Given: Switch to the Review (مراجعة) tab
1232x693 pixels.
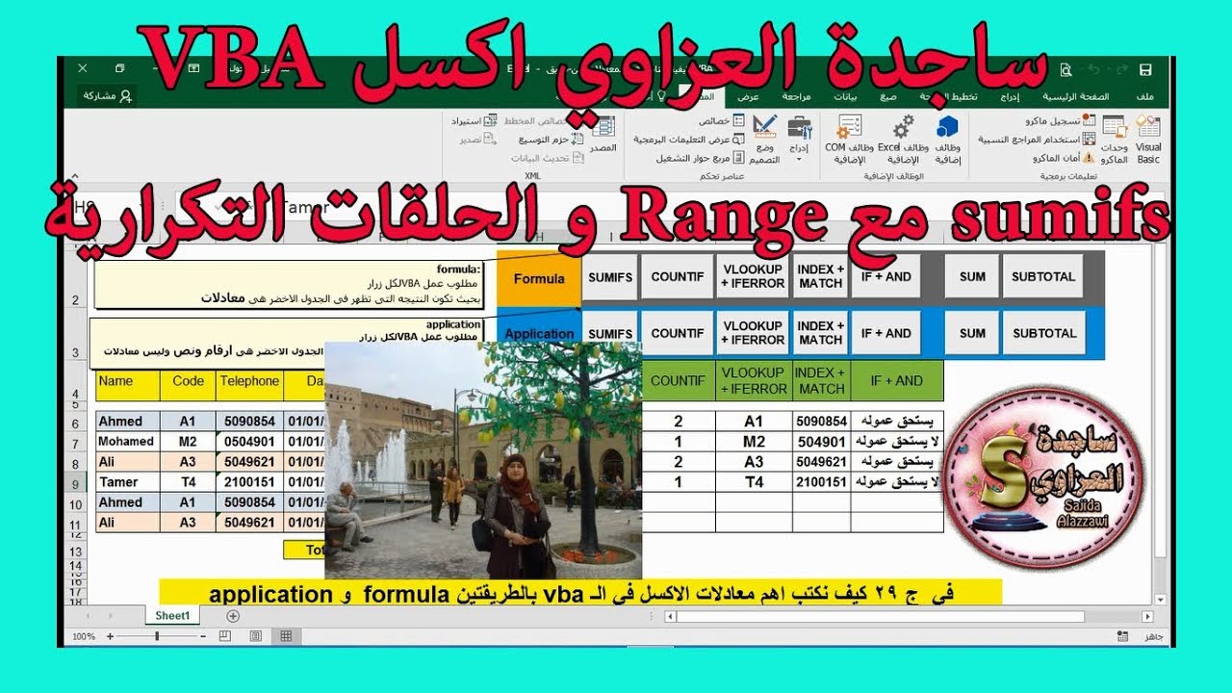Looking at the screenshot, I should point(796,97).
